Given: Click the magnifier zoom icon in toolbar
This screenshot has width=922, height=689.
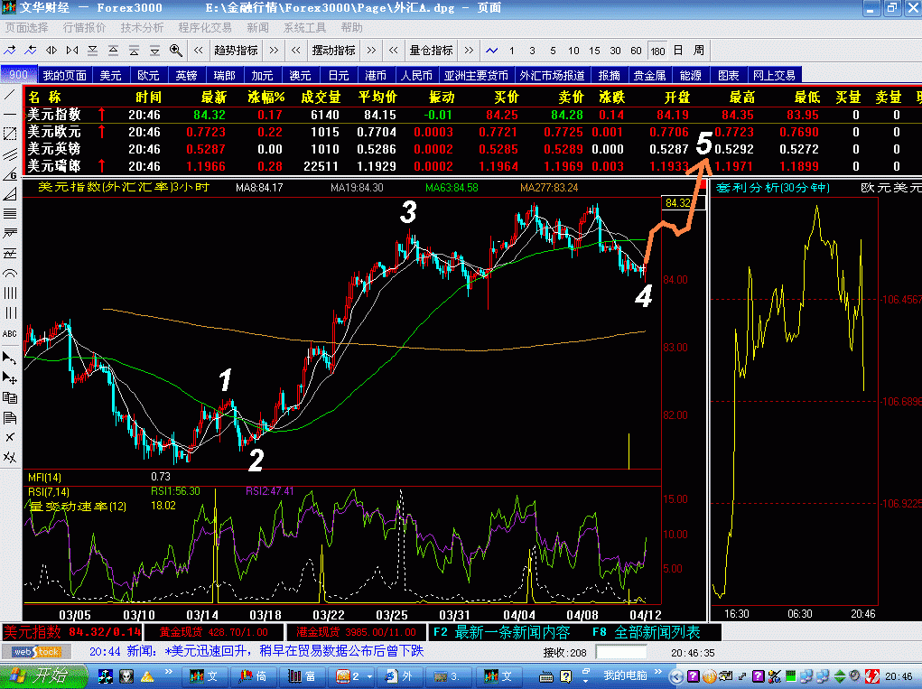Looking at the screenshot, I should [x=175, y=50].
